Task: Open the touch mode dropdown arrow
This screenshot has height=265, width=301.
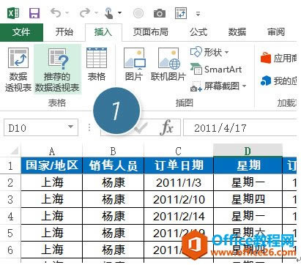Action: coord(120,12)
